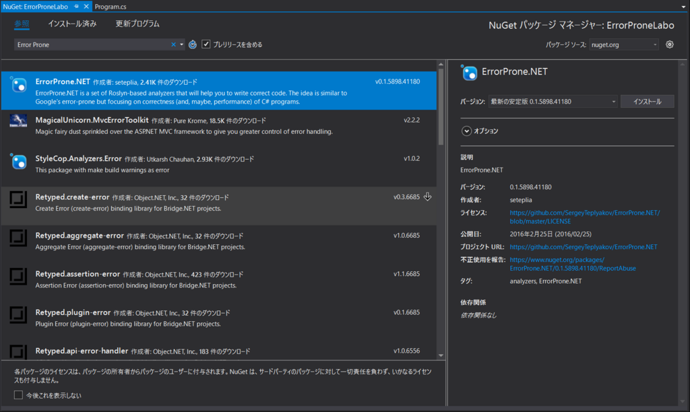Click StyleCop.Analyzers.Error package icon
The image size is (690, 412).
[x=18, y=162]
